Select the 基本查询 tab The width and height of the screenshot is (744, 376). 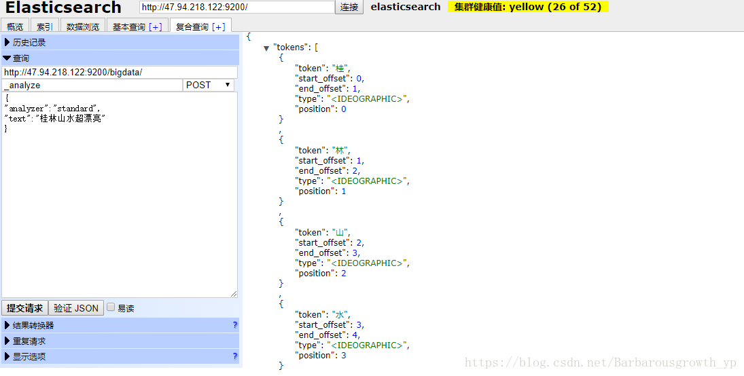pyautogui.click(x=128, y=26)
